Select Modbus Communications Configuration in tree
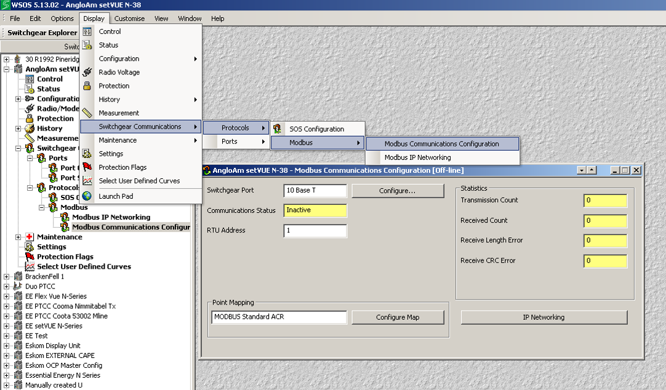 [x=131, y=227]
